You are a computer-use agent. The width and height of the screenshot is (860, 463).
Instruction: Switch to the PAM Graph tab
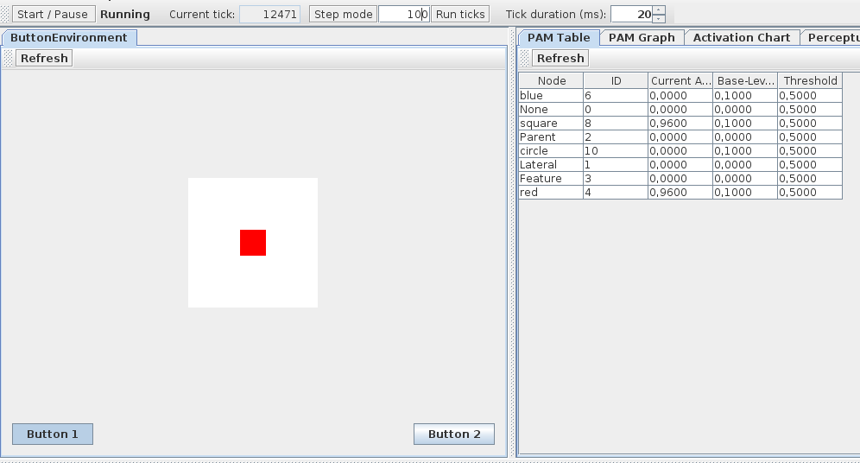[x=642, y=37]
